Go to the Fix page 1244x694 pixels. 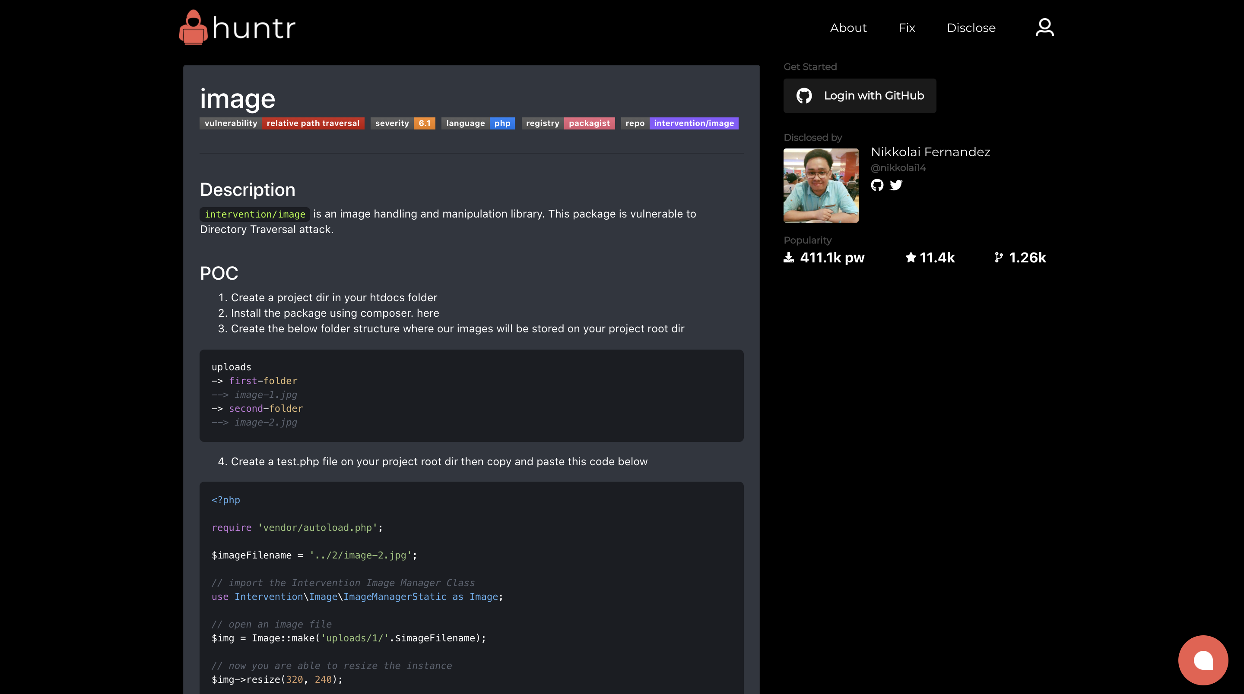tap(907, 28)
